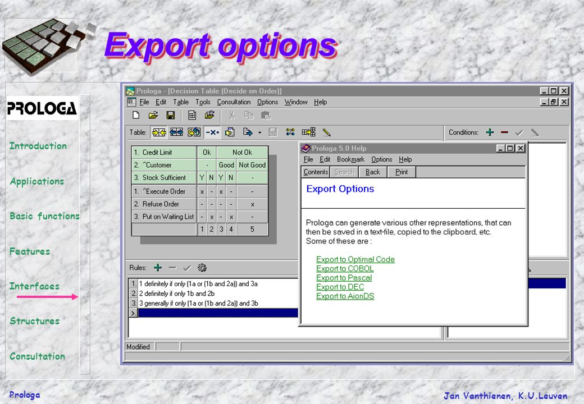This screenshot has height=404, width=584.
Task: Select the Stock Sufficient condition cell
Action: [164, 177]
